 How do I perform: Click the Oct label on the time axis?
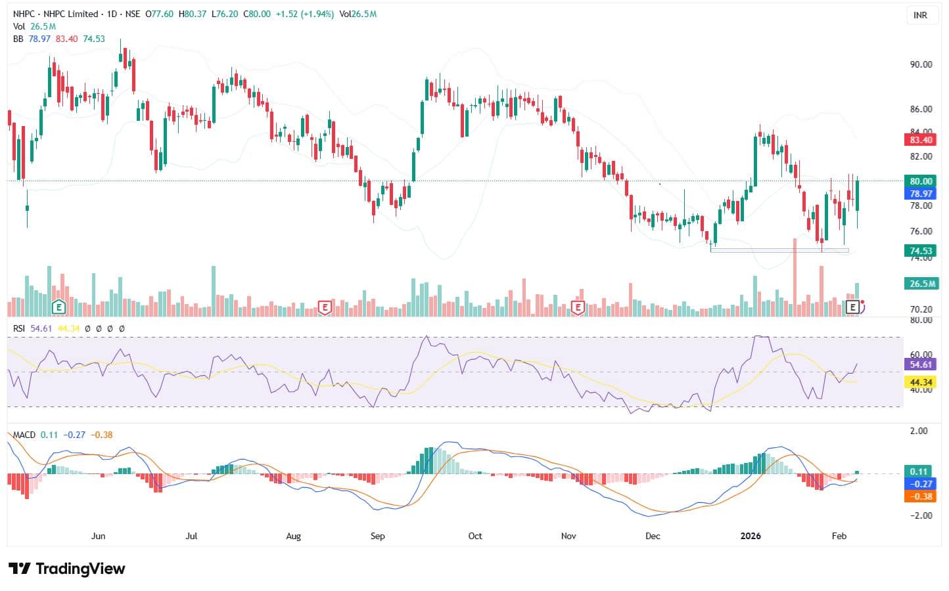(475, 536)
